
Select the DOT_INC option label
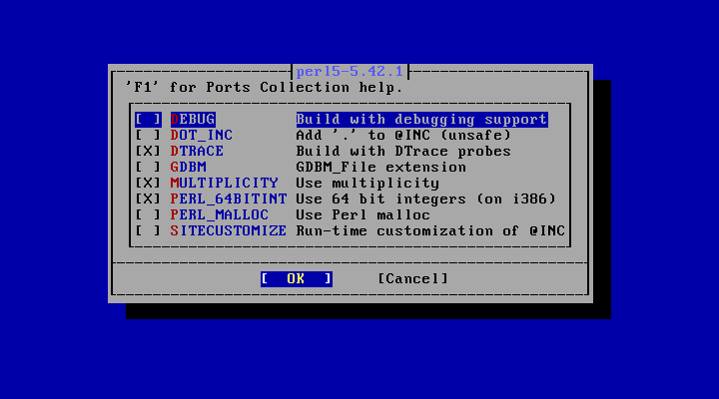coord(202,135)
